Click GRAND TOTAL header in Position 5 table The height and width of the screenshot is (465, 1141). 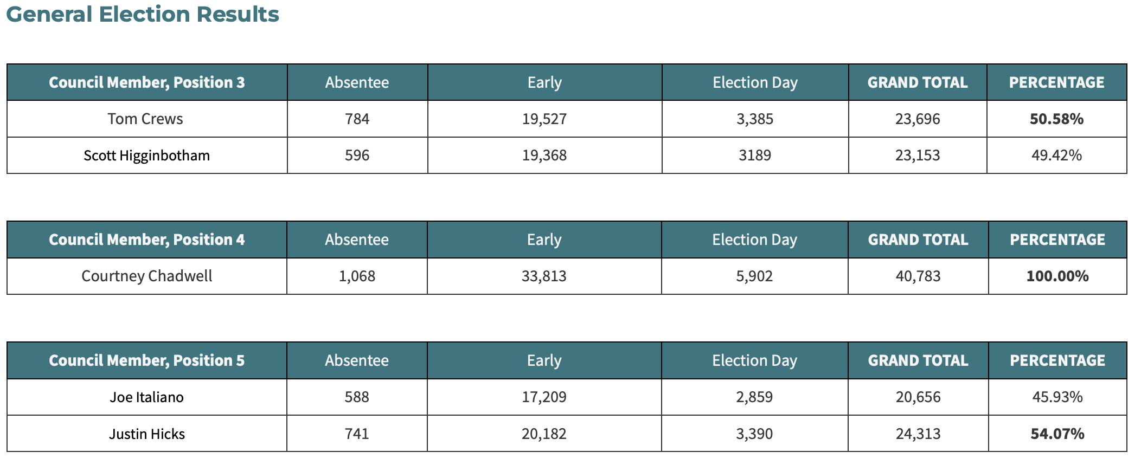coord(918,360)
